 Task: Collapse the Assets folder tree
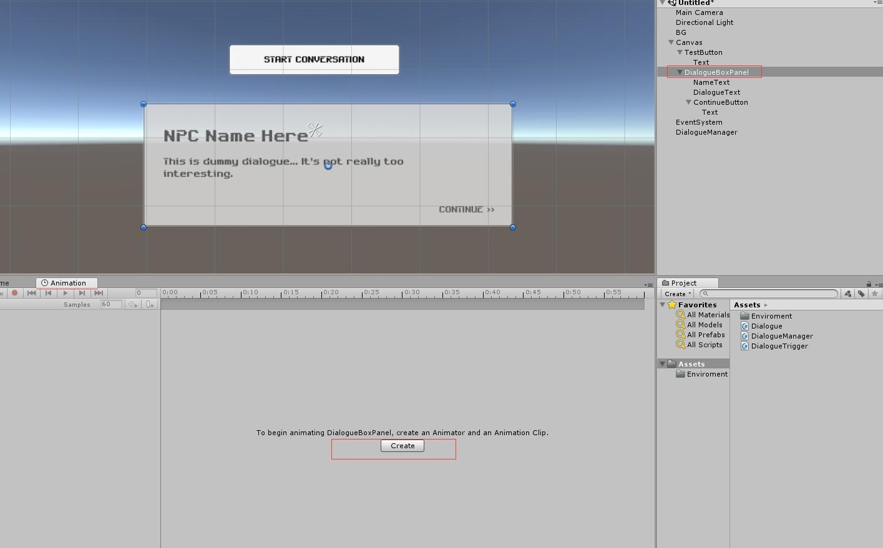pos(663,364)
